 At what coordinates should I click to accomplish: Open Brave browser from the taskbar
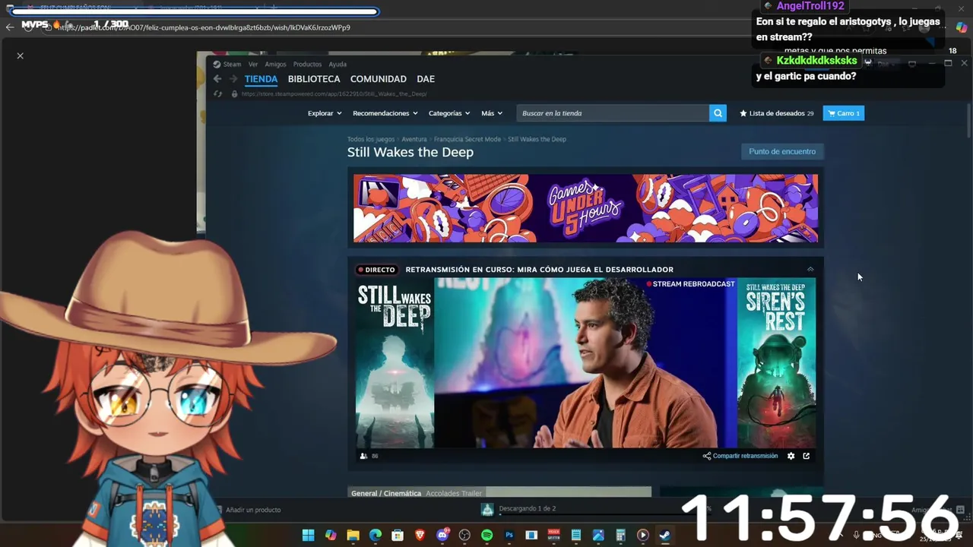click(420, 536)
